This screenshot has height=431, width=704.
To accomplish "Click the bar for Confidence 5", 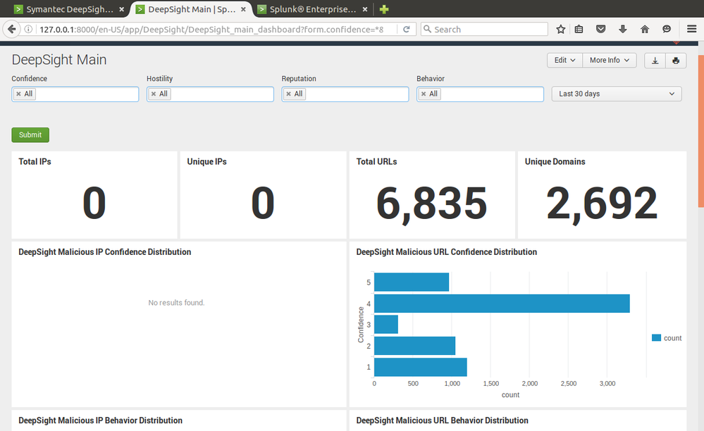I will tap(412, 282).
